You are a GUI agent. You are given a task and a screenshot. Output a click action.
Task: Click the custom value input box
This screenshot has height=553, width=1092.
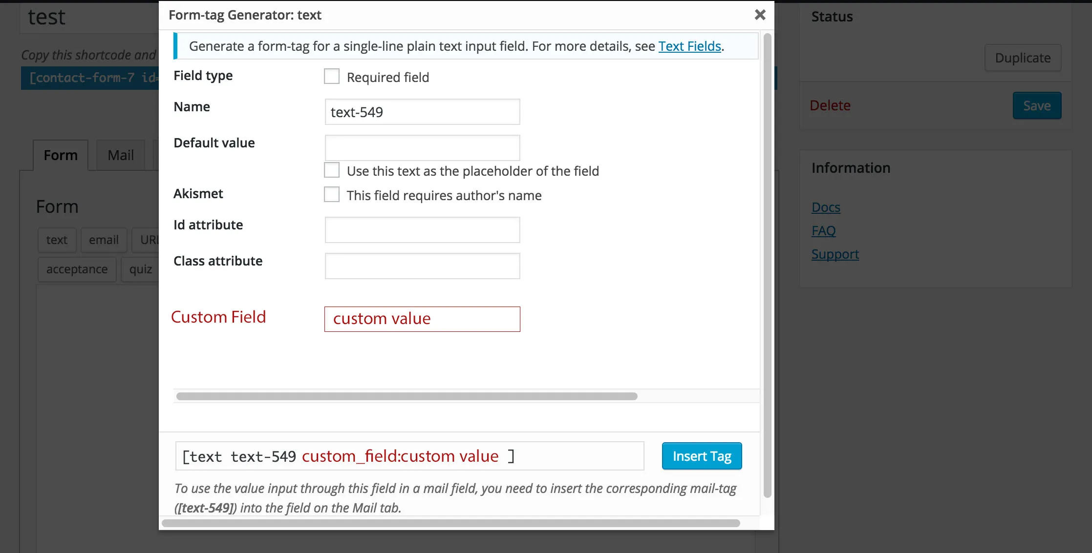coord(422,319)
